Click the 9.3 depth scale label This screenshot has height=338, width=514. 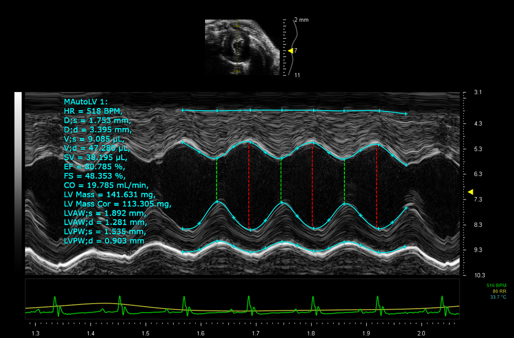(x=478, y=250)
